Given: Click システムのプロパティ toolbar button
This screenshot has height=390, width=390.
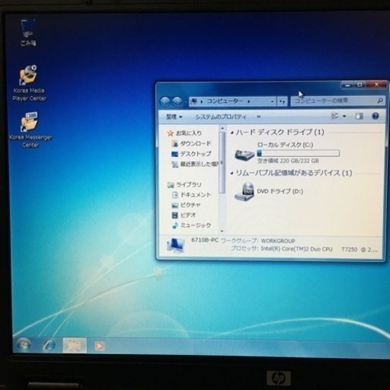Looking at the screenshot, I should click(x=221, y=117).
